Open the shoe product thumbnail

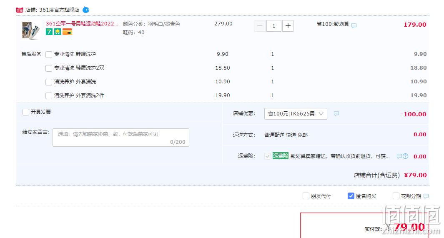(31, 30)
